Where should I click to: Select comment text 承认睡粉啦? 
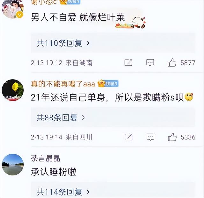(x=54, y=172)
